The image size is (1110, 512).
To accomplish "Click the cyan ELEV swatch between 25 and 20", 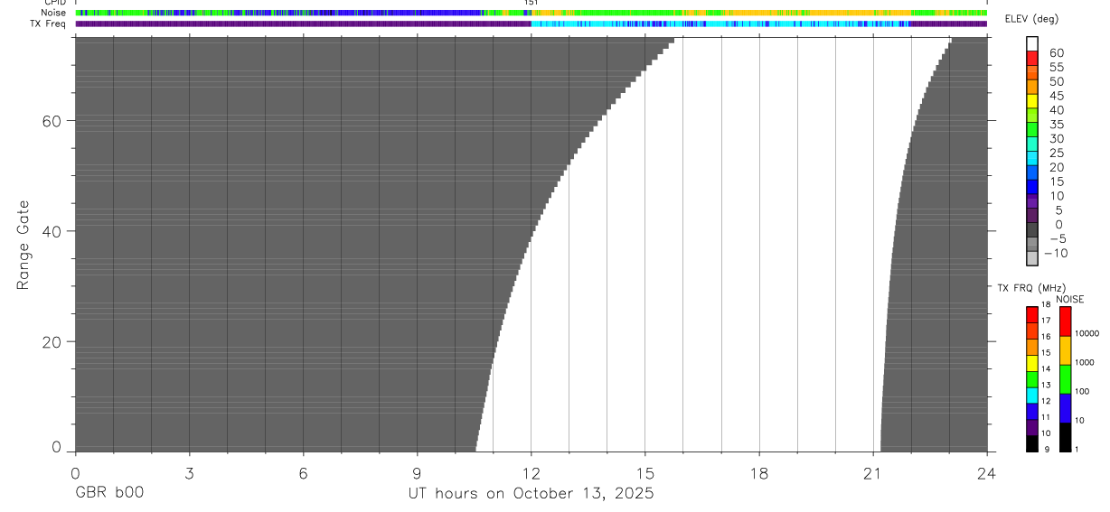I will 1032,159.
